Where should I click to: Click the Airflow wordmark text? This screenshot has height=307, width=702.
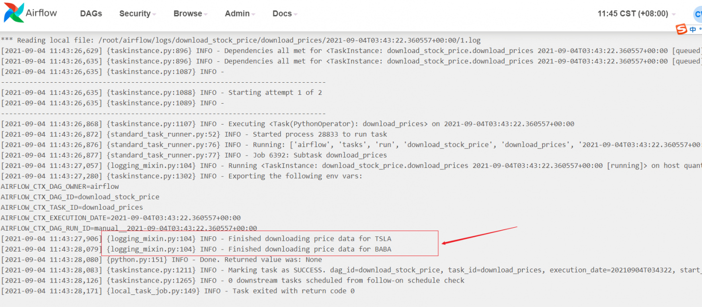click(41, 13)
